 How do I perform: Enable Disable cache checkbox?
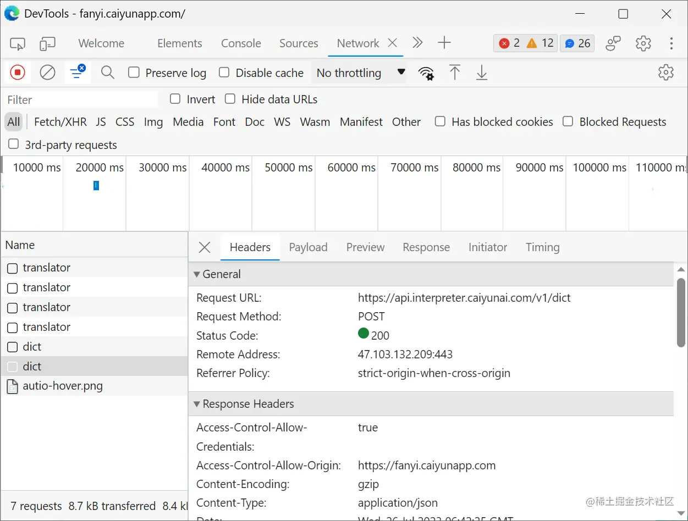(224, 73)
